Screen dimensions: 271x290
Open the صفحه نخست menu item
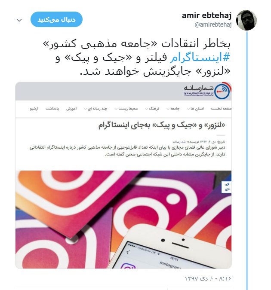tap(221, 109)
